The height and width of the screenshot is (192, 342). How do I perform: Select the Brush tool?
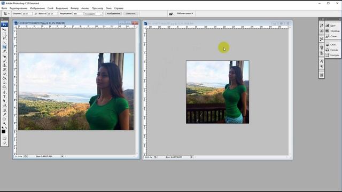[x=4, y=61]
